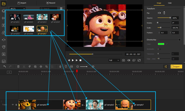Toggle the Chroma Key Automatic switch
This screenshot has height=111, width=185.
pyautogui.click(x=159, y=49)
